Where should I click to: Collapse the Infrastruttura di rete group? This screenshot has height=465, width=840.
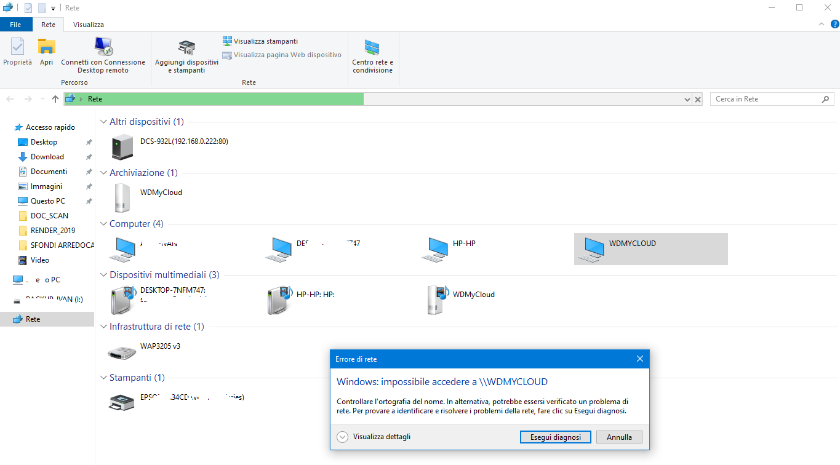tap(103, 327)
